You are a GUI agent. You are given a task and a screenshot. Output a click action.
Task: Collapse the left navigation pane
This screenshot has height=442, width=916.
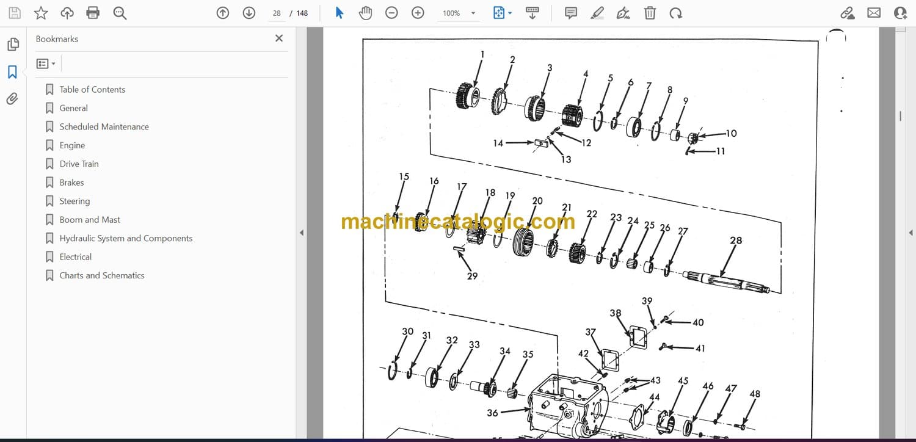(301, 233)
